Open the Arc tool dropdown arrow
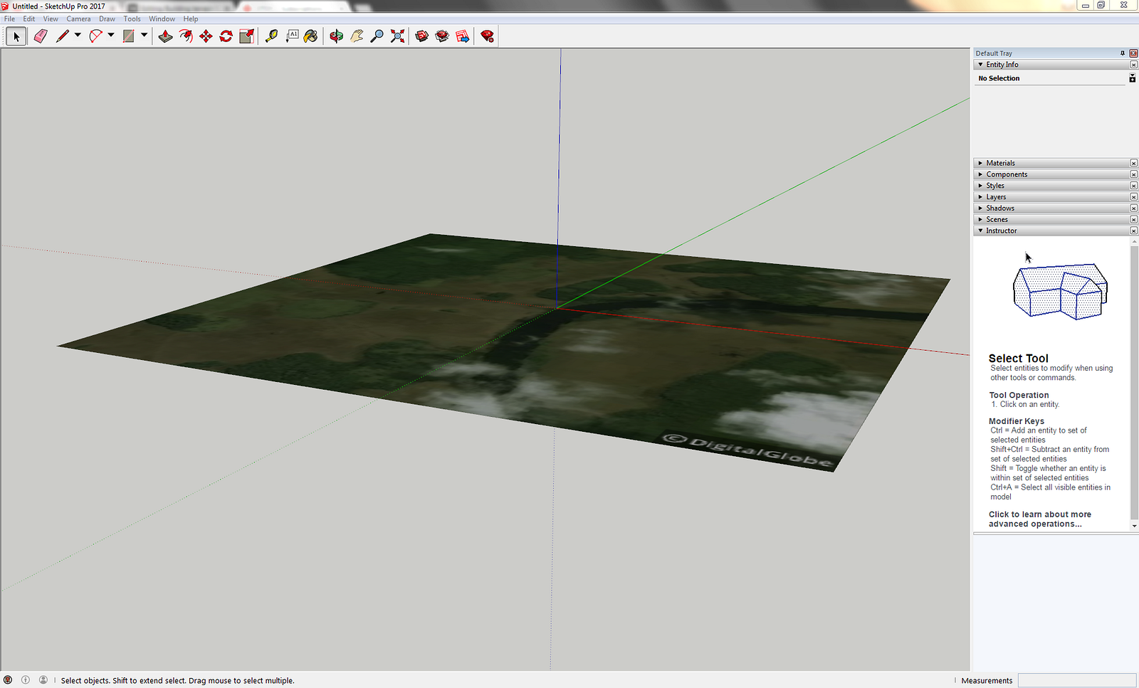This screenshot has height=688, width=1139. click(110, 35)
